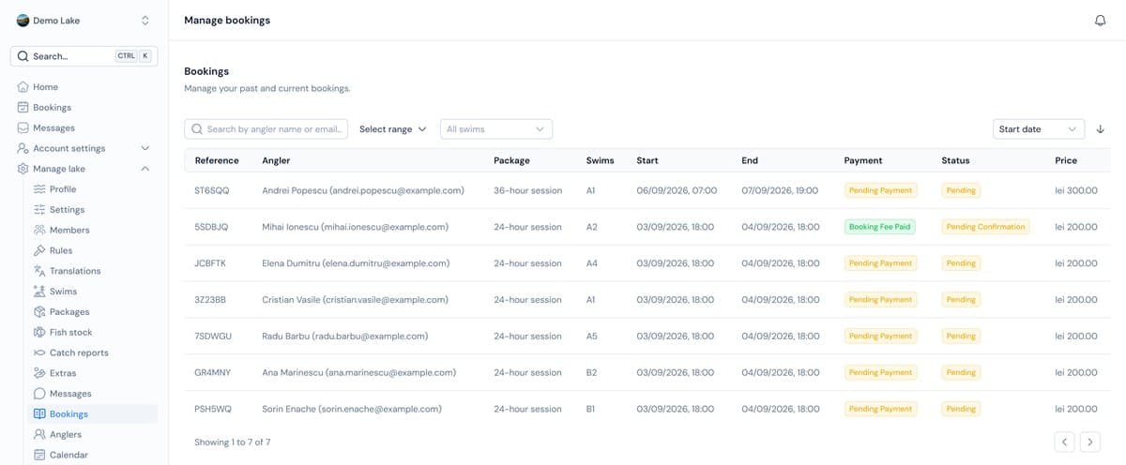Viewport: 1126px width, 465px height.
Task: Click the Angler column header
Action: [277, 160]
